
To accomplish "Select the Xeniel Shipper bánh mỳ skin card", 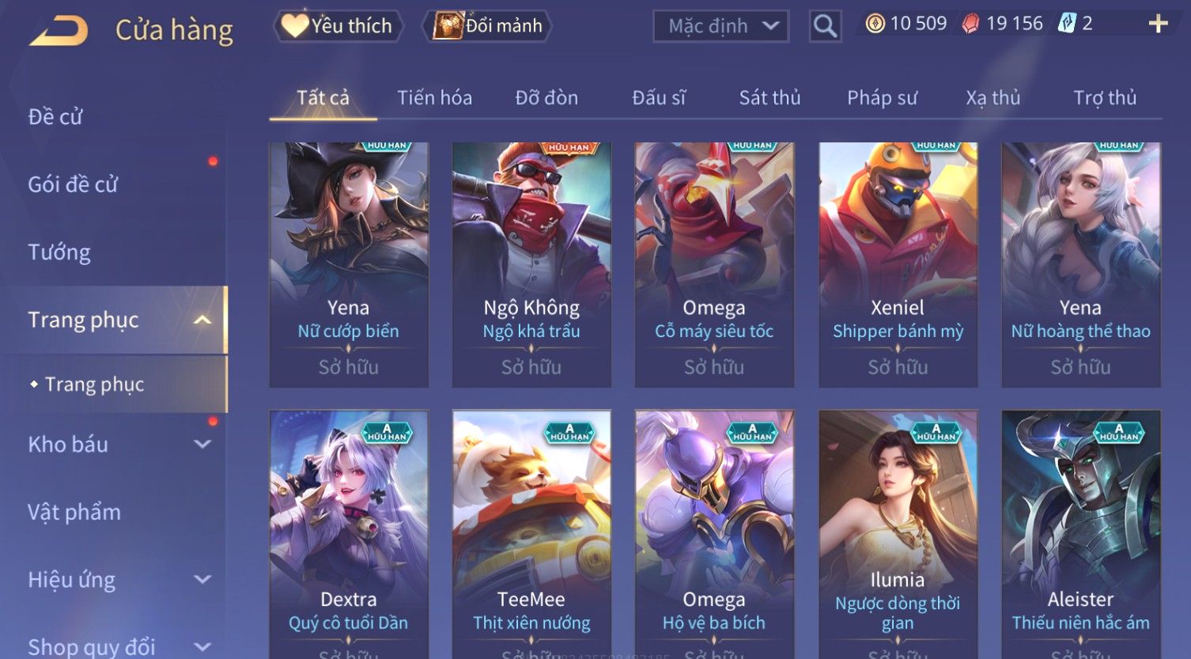I will pos(898,265).
